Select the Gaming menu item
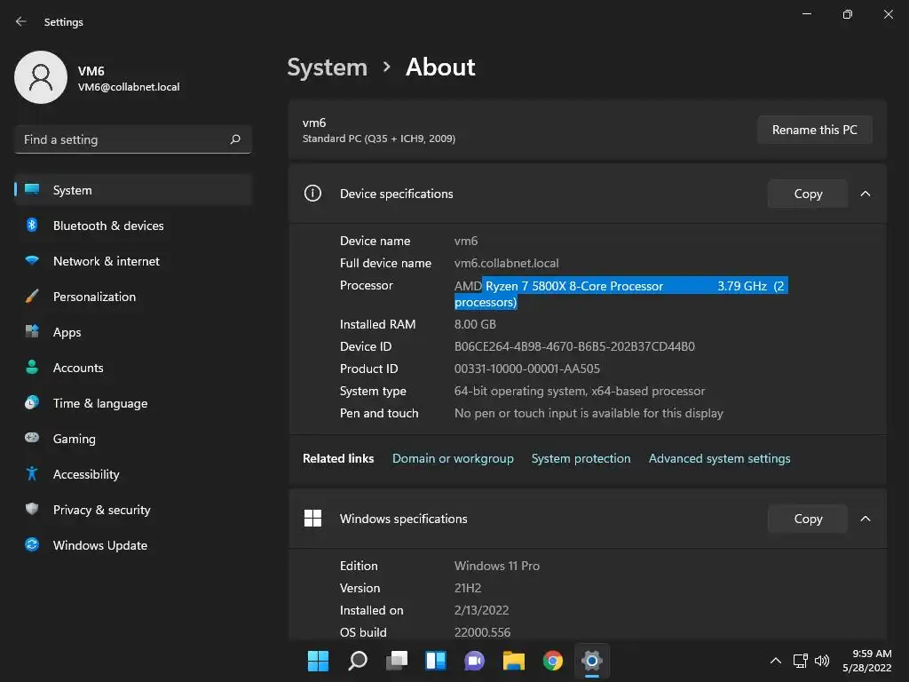 [133, 439]
